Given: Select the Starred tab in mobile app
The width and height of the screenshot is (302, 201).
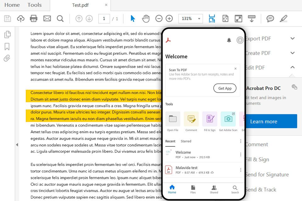Looking at the screenshot, I should pyautogui.click(x=186, y=141).
